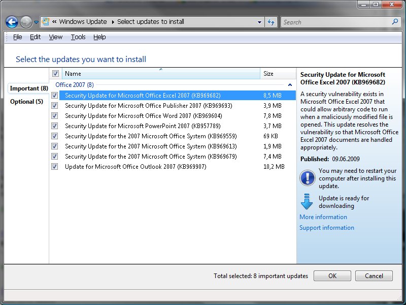Viewport: 406px width, 305px height.
Task: Open the recent pages dropdown arrow
Action: [x=36, y=22]
